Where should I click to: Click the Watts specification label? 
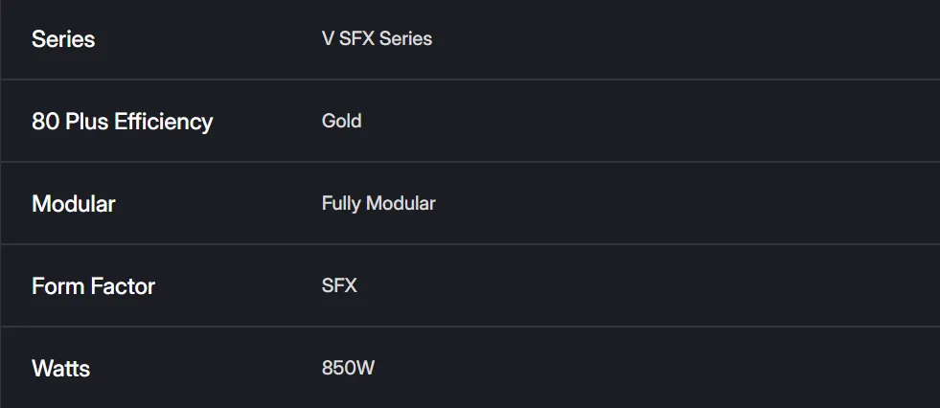point(60,369)
